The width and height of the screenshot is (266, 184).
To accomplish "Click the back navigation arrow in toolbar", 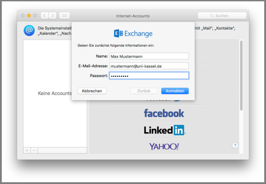I will [45, 16].
